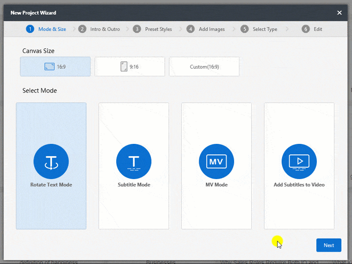
Task: Select the Add Subtitles to Video card
Action: tap(299, 166)
